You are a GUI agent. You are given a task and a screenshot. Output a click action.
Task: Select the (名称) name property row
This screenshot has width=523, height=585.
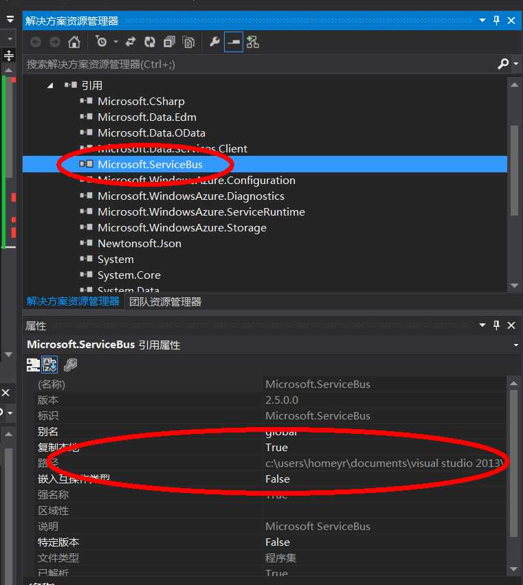pos(270,385)
